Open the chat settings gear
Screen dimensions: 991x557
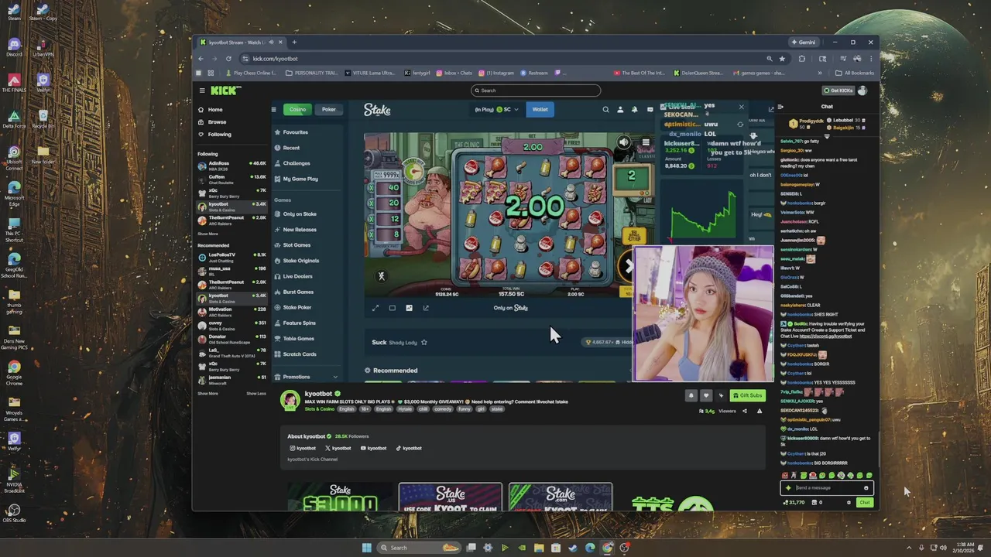coord(849,503)
